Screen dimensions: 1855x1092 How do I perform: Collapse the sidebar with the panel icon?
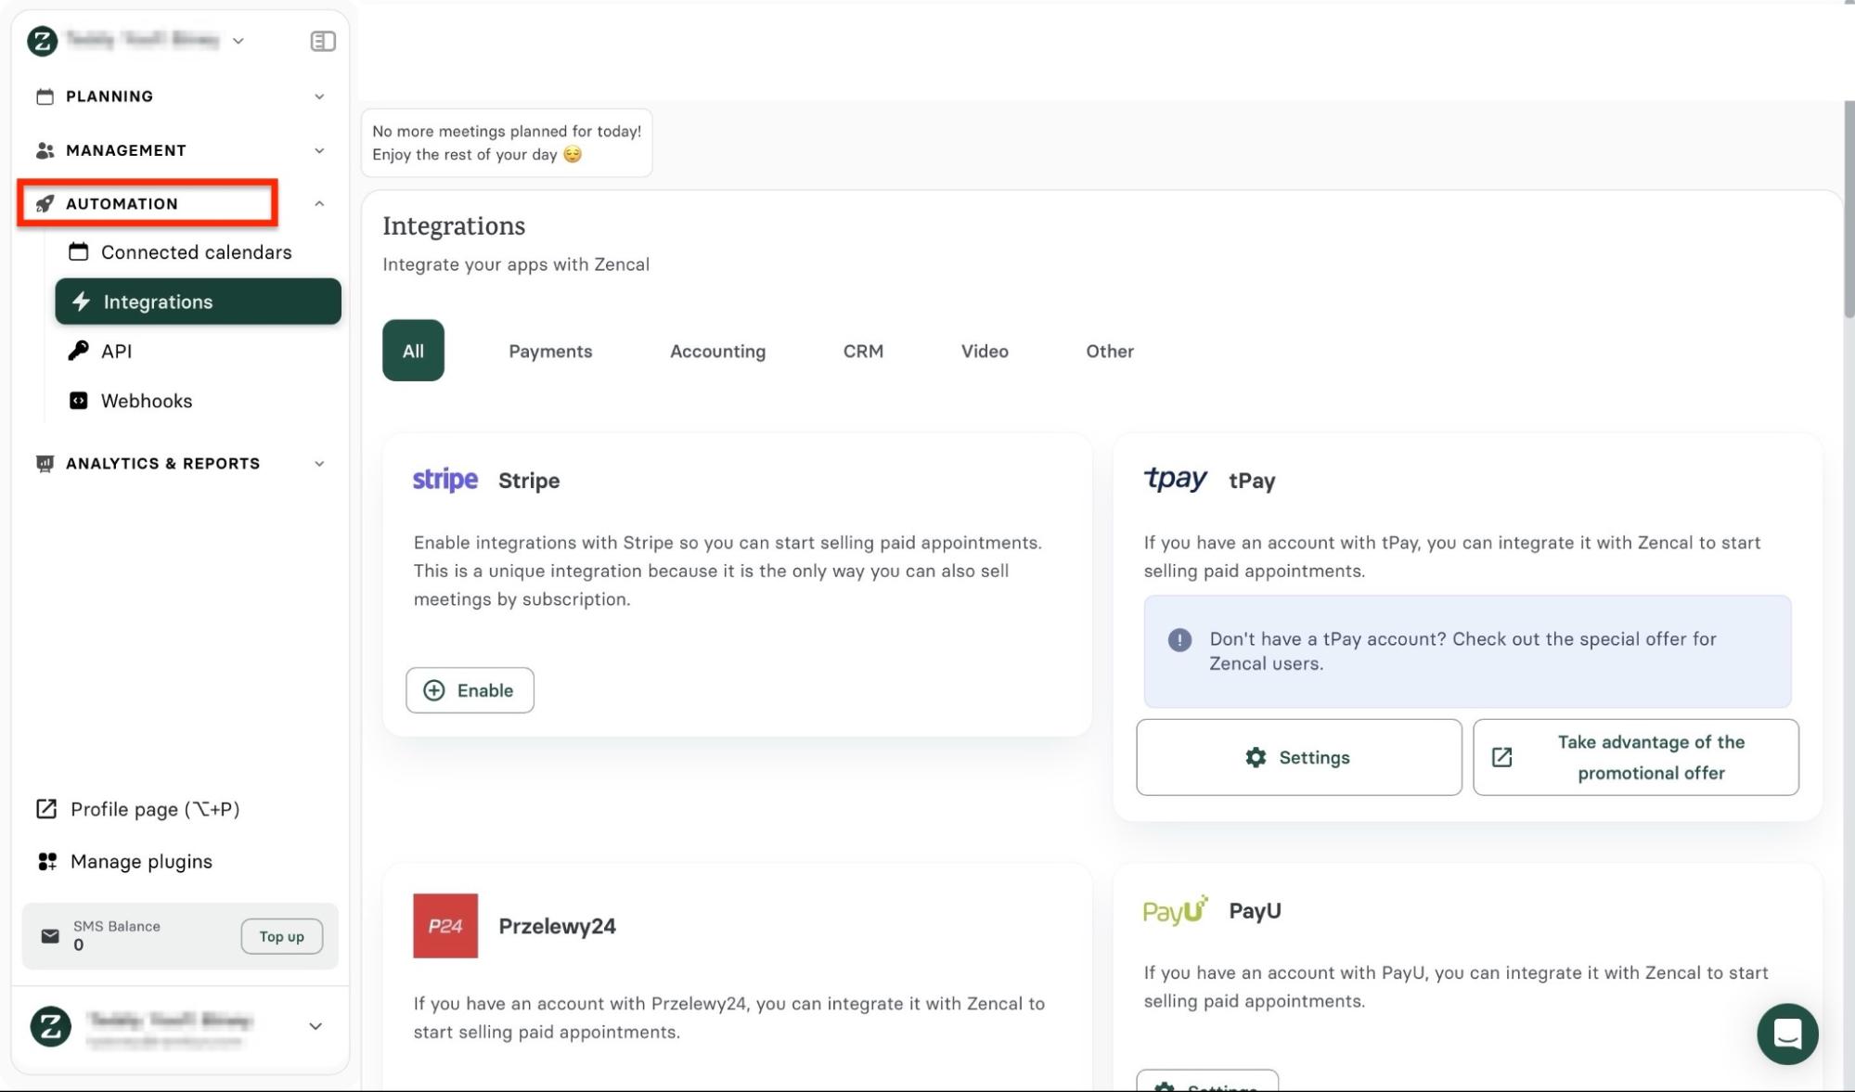click(322, 41)
